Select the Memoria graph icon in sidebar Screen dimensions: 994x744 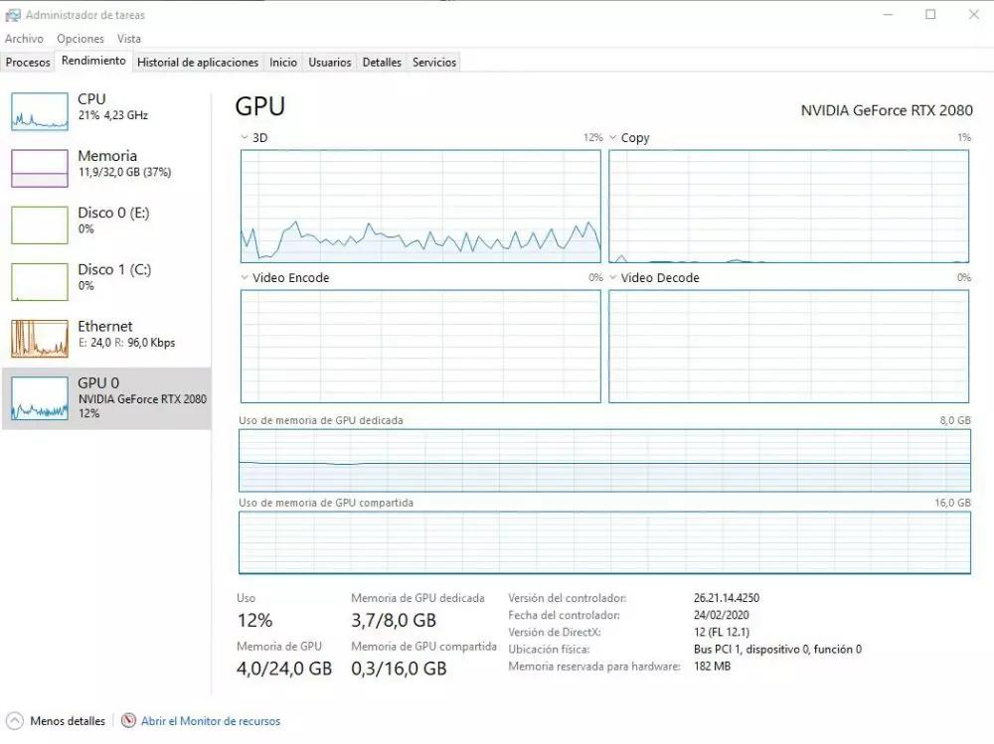click(x=40, y=168)
